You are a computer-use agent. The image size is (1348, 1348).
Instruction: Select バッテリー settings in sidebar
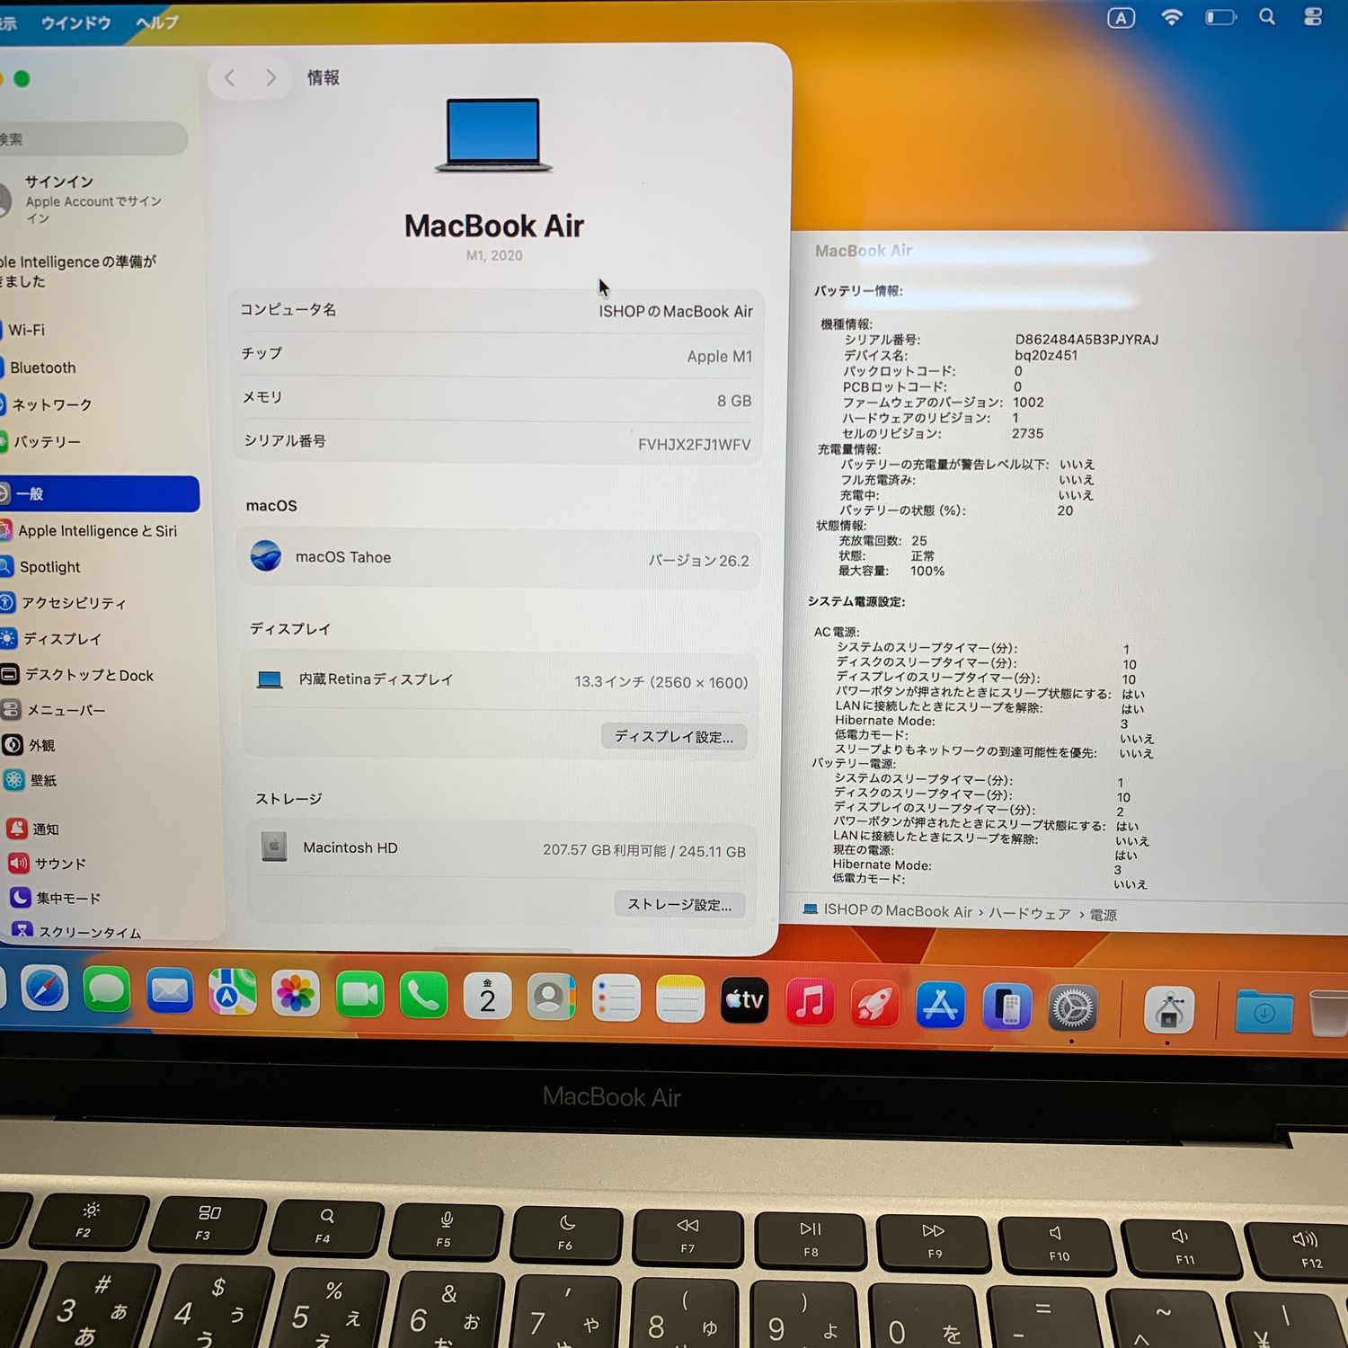pos(47,442)
